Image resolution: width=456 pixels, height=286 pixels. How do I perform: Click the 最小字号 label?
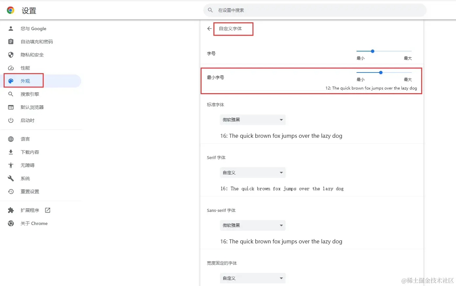[x=215, y=77]
